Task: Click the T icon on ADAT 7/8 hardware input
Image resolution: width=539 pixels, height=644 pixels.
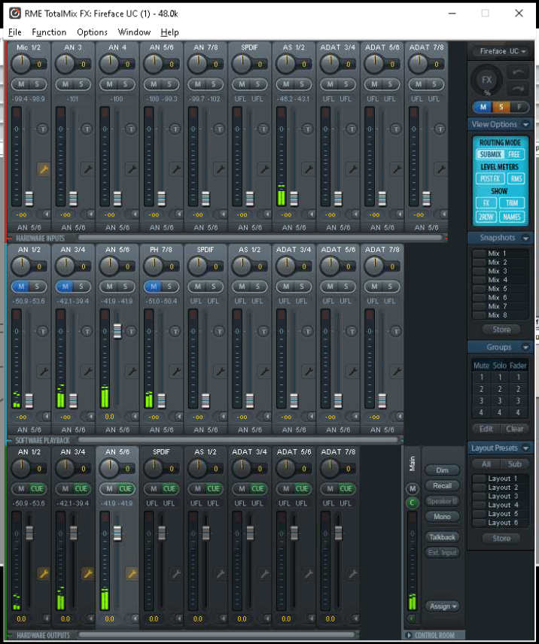Action: (440, 129)
